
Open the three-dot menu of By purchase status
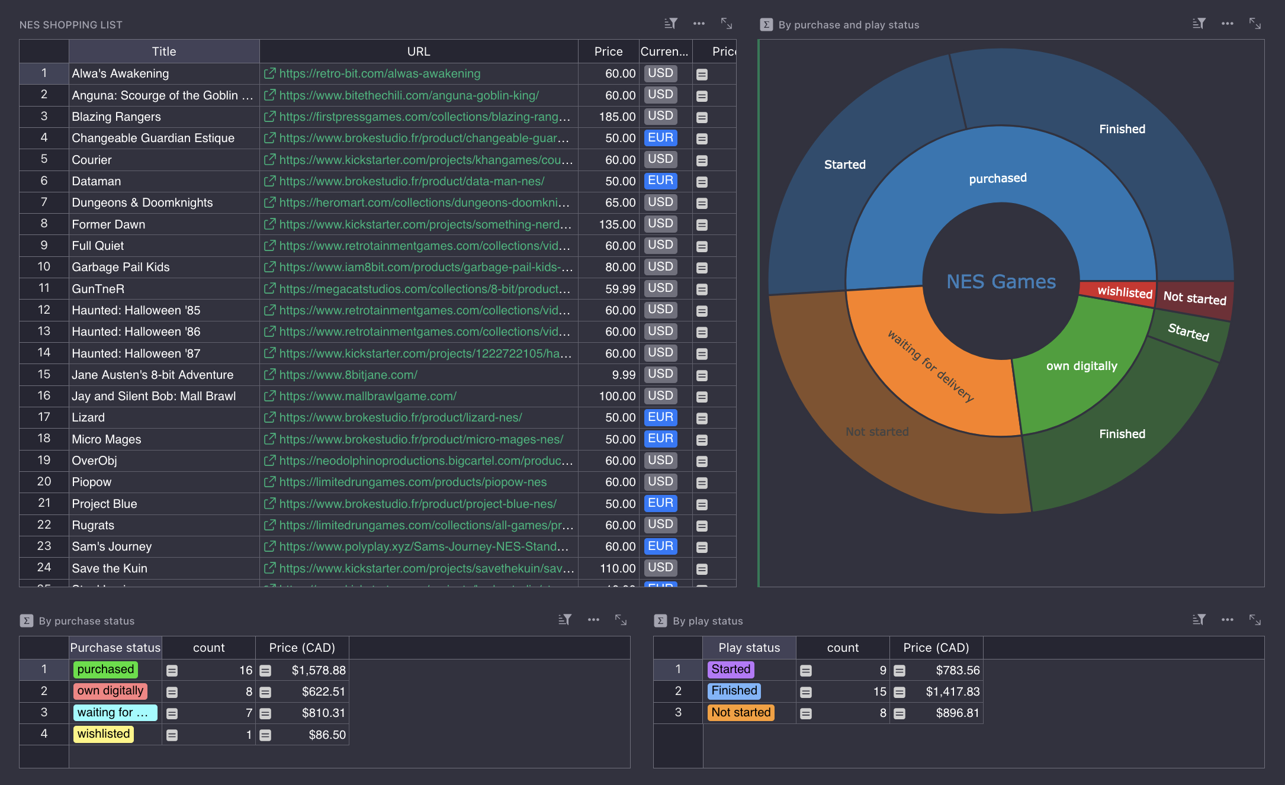click(x=593, y=620)
